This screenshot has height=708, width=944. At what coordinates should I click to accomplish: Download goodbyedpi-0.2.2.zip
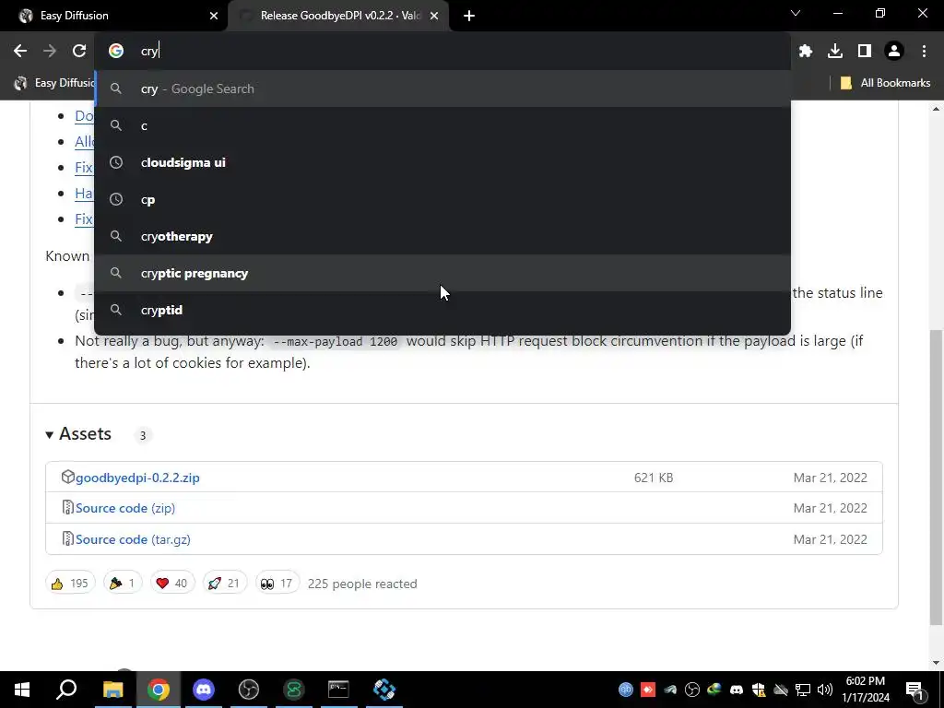click(x=137, y=478)
